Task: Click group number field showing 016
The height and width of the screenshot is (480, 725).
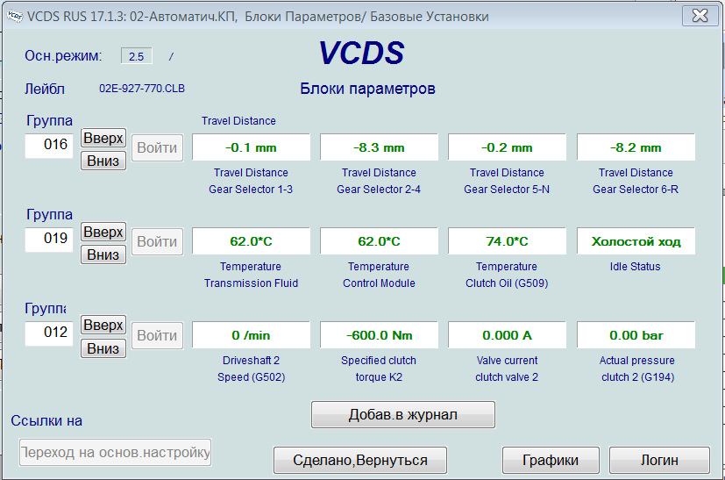Action: [x=49, y=146]
